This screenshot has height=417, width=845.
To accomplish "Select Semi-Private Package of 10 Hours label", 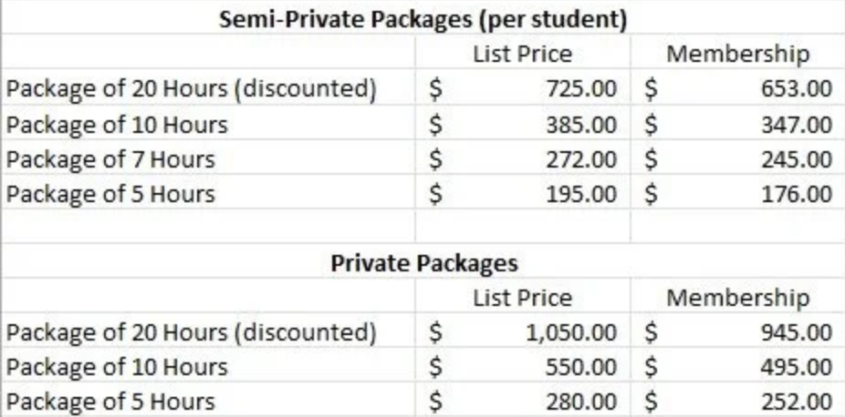I will coord(209,124).
